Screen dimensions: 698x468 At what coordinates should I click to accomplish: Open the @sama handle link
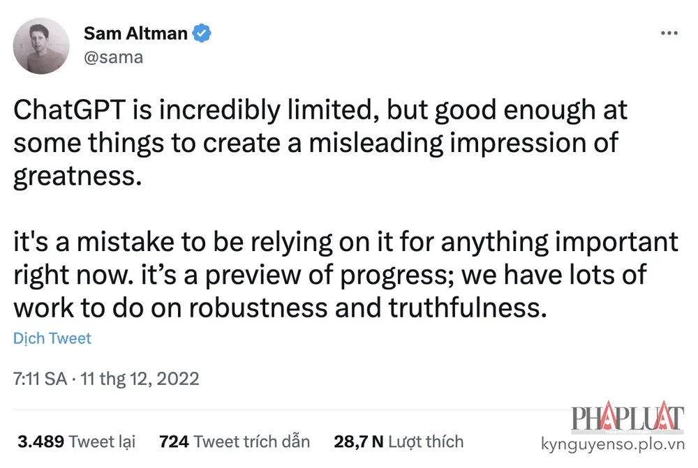coord(113,57)
